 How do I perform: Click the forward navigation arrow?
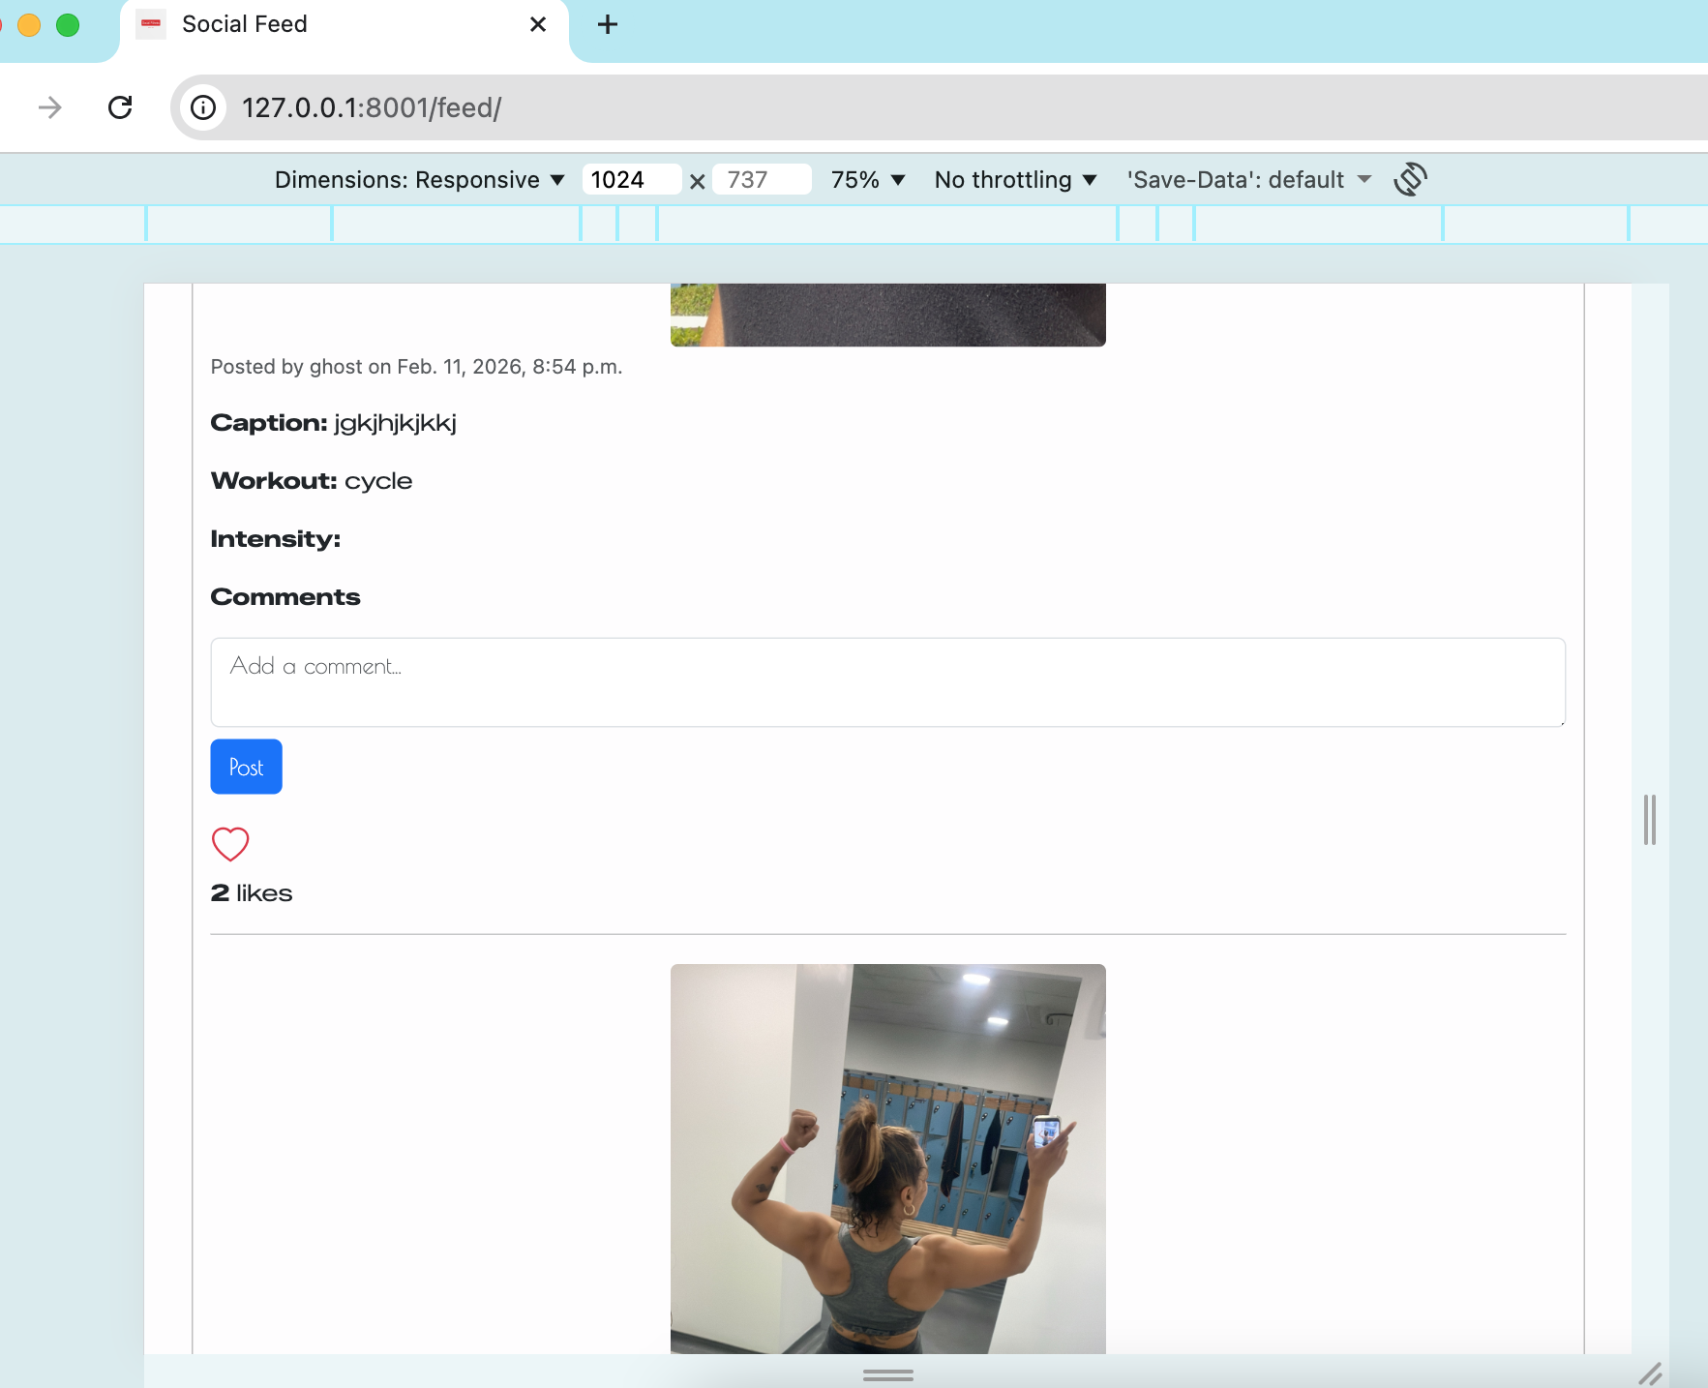48,107
